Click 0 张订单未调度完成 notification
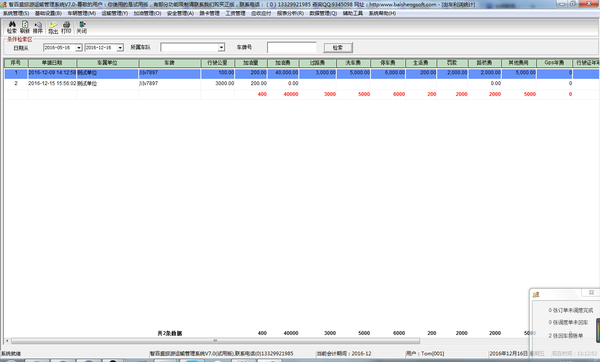 pos(571,310)
